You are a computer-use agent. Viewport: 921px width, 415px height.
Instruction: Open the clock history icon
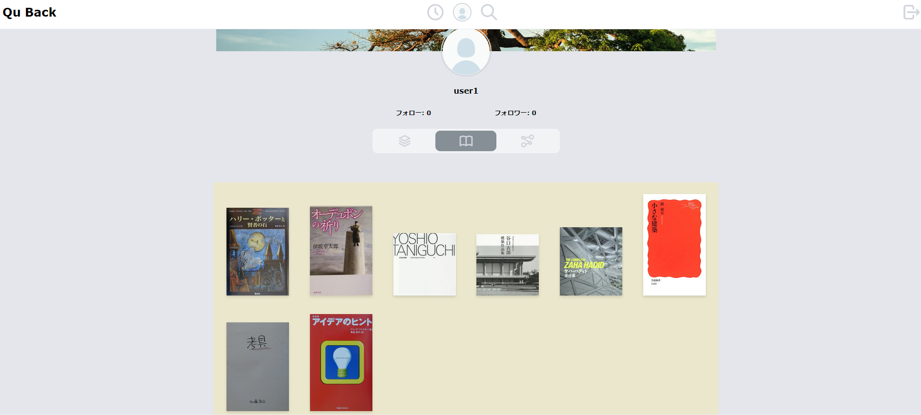point(435,12)
